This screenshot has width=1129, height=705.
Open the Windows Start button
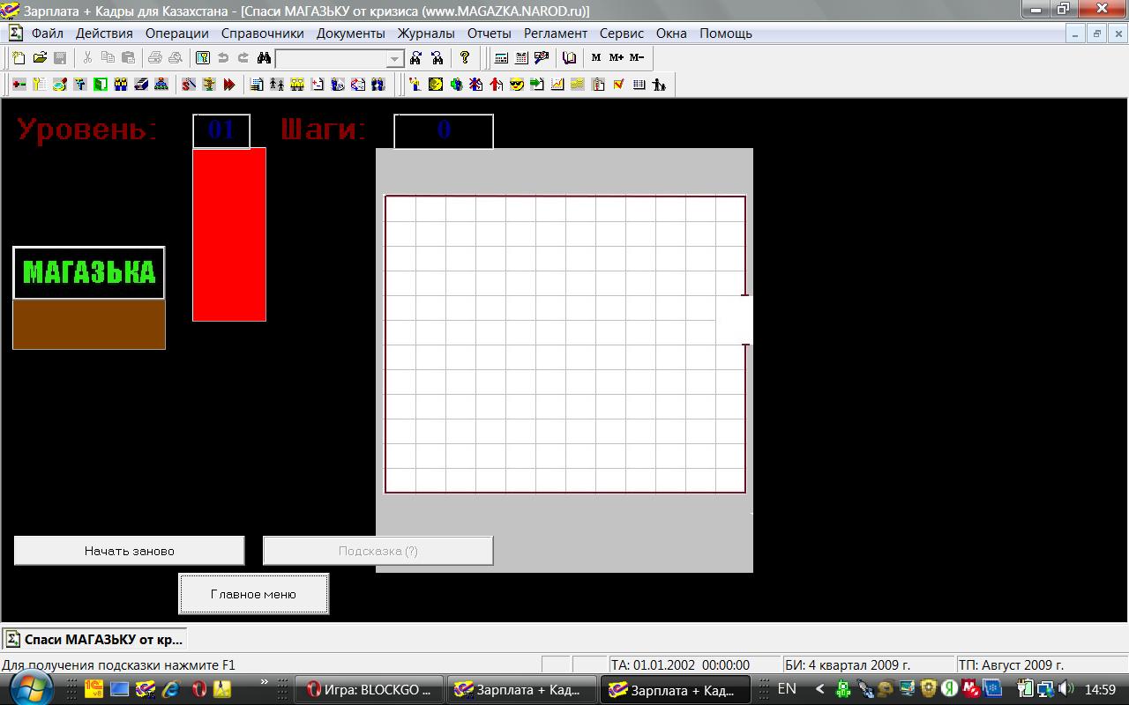pyautogui.click(x=33, y=689)
